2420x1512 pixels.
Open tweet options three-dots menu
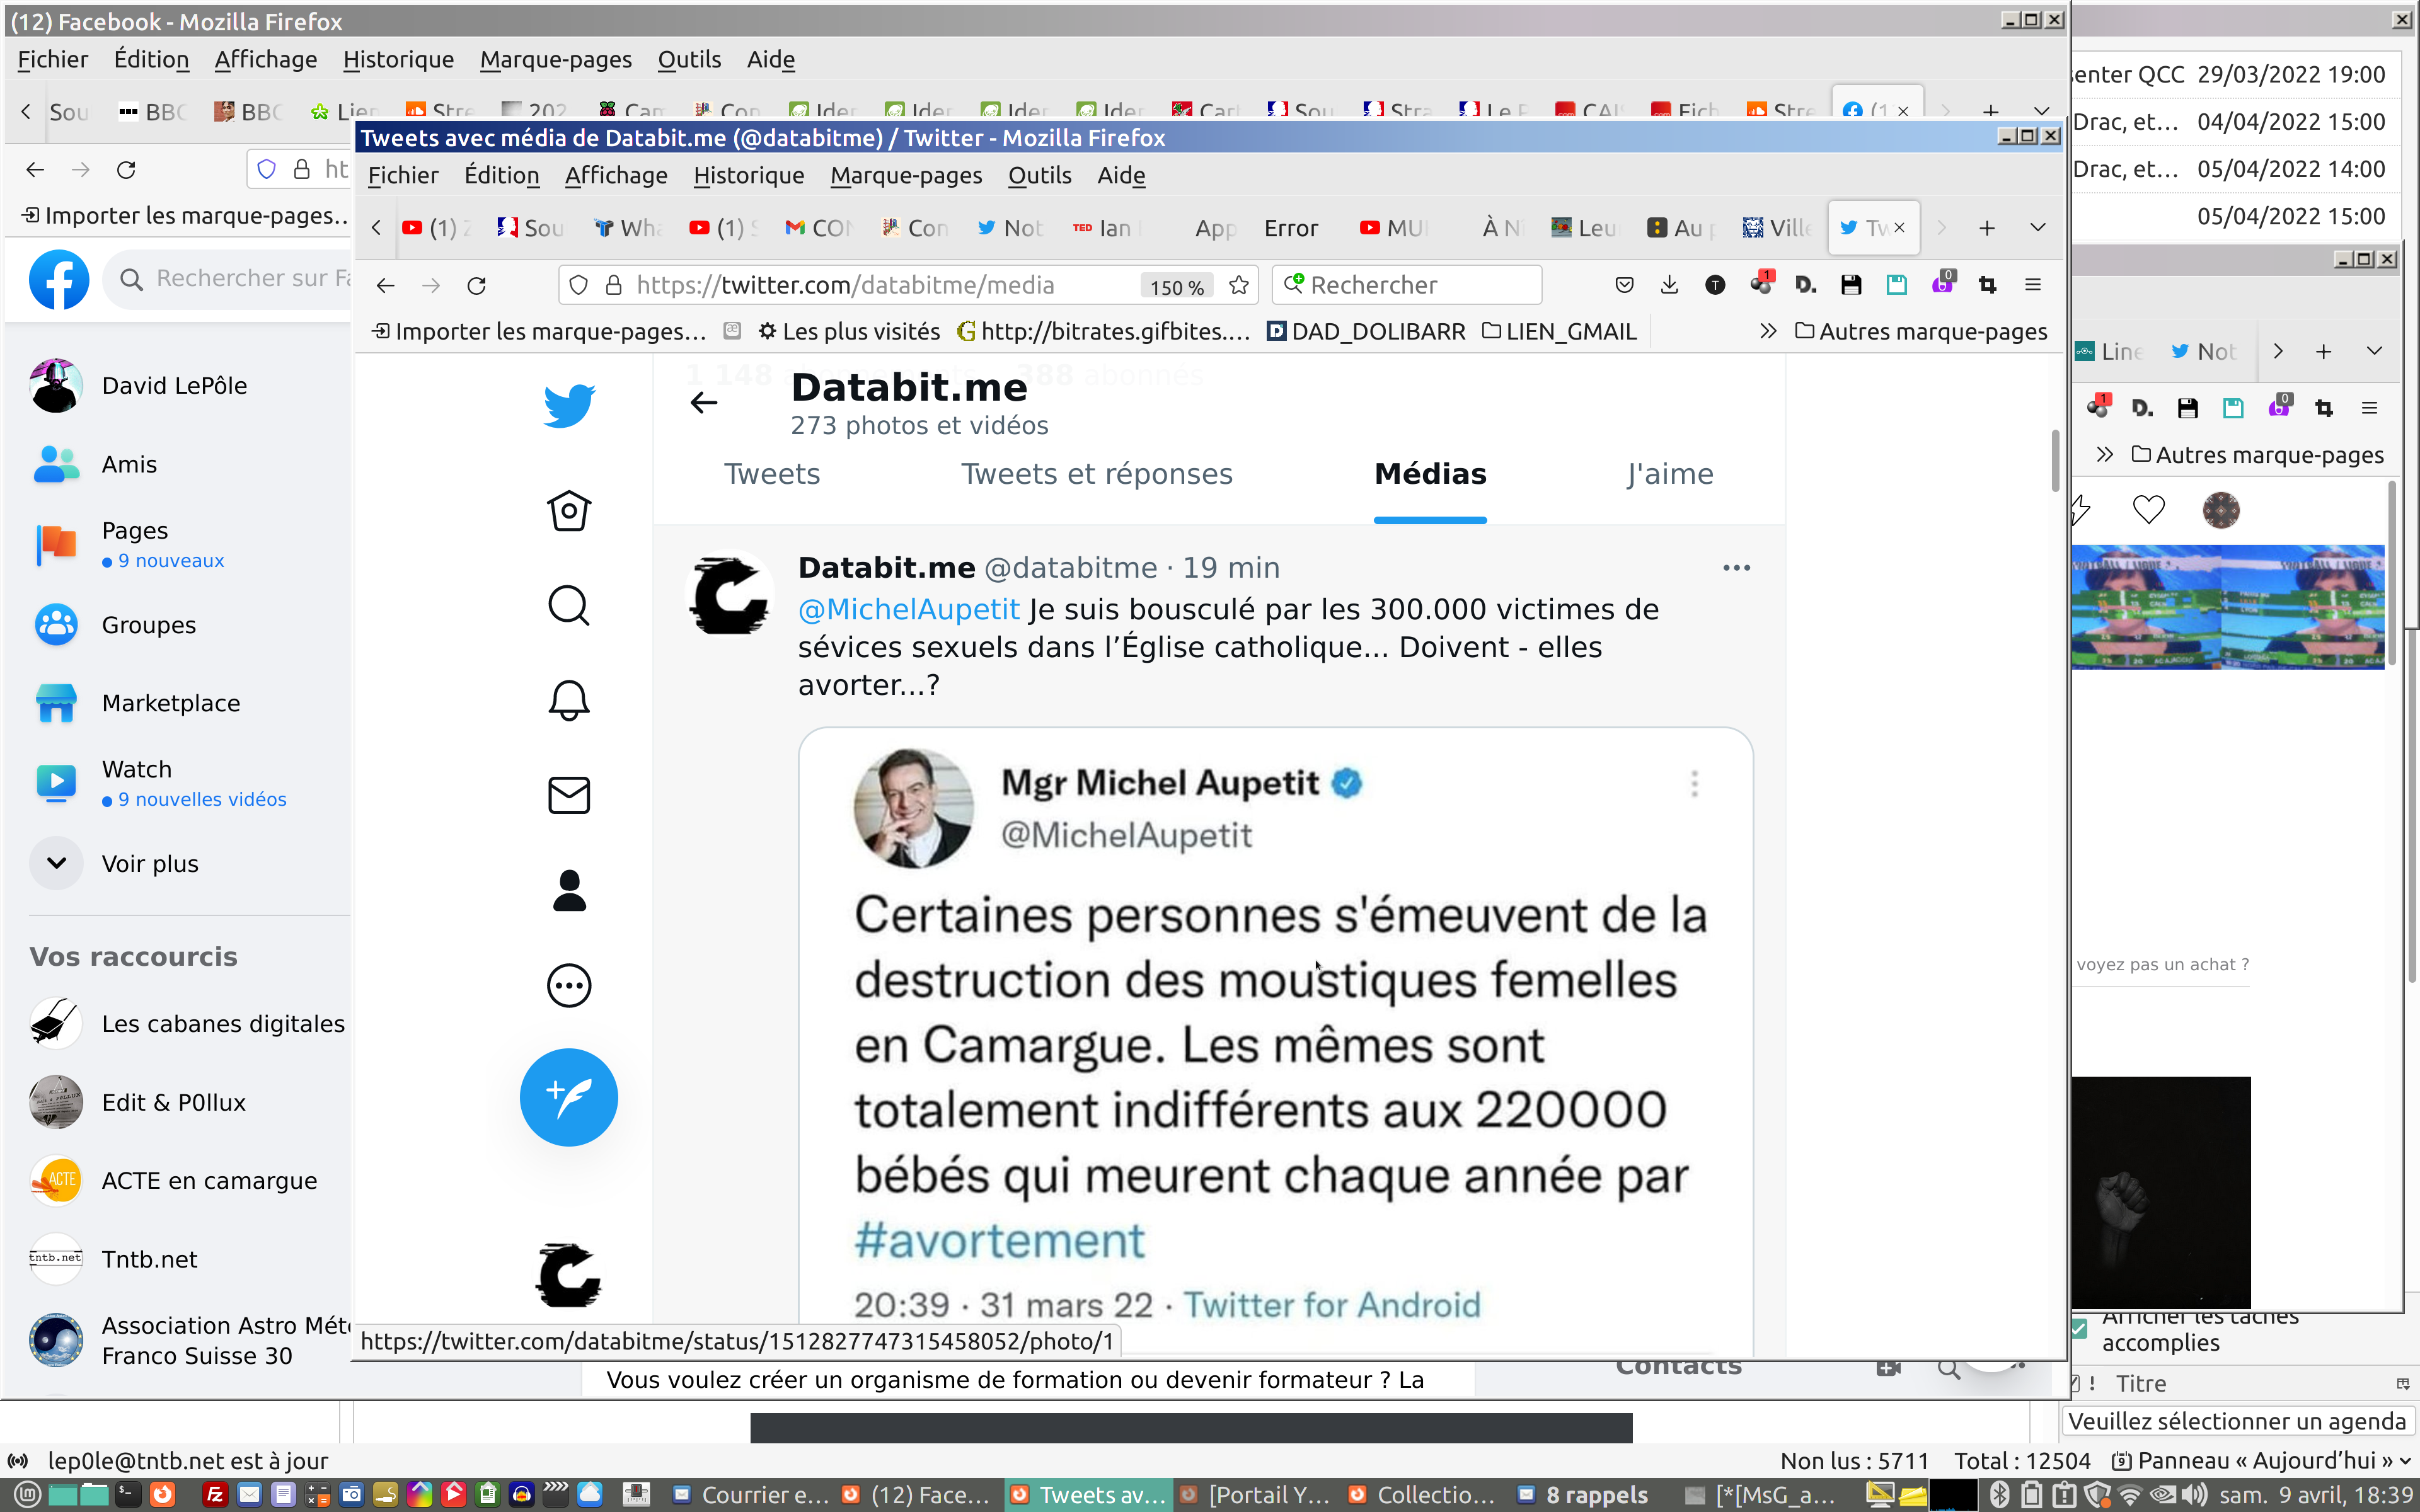[x=1736, y=568]
